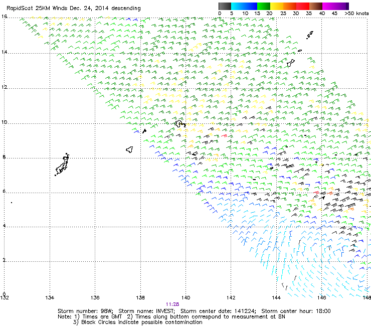Click the Guam island outline near 144.7E 13.4N
371x326 pixels.
(290, 63)
